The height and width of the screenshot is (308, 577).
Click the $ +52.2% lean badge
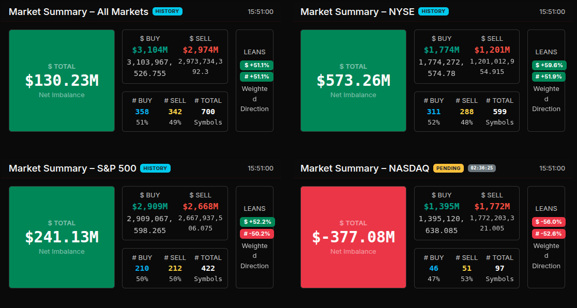point(257,222)
